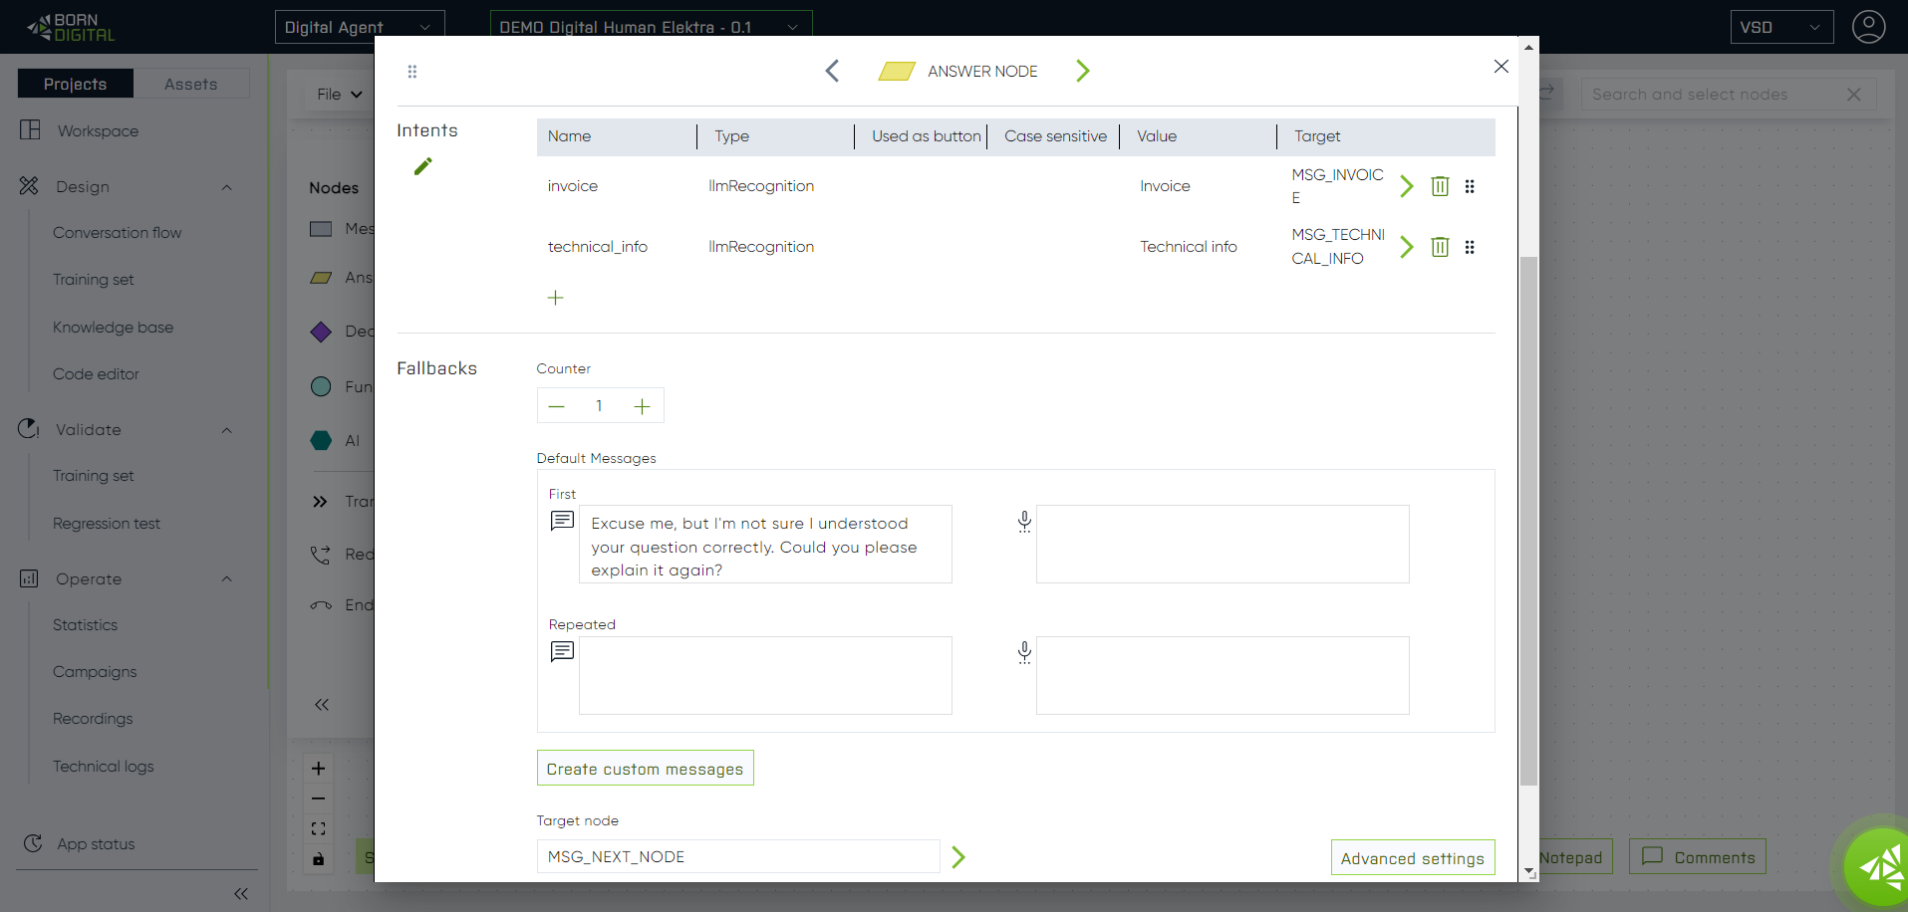Image resolution: width=1908 pixels, height=912 pixels.
Task: Click the Repeated voice message field
Action: pos(1223,676)
